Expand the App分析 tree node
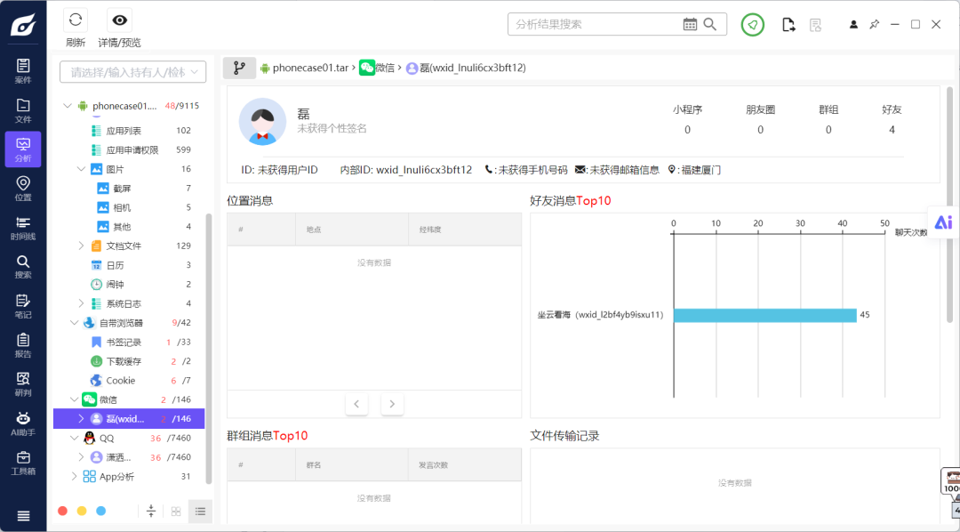 pos(74,476)
